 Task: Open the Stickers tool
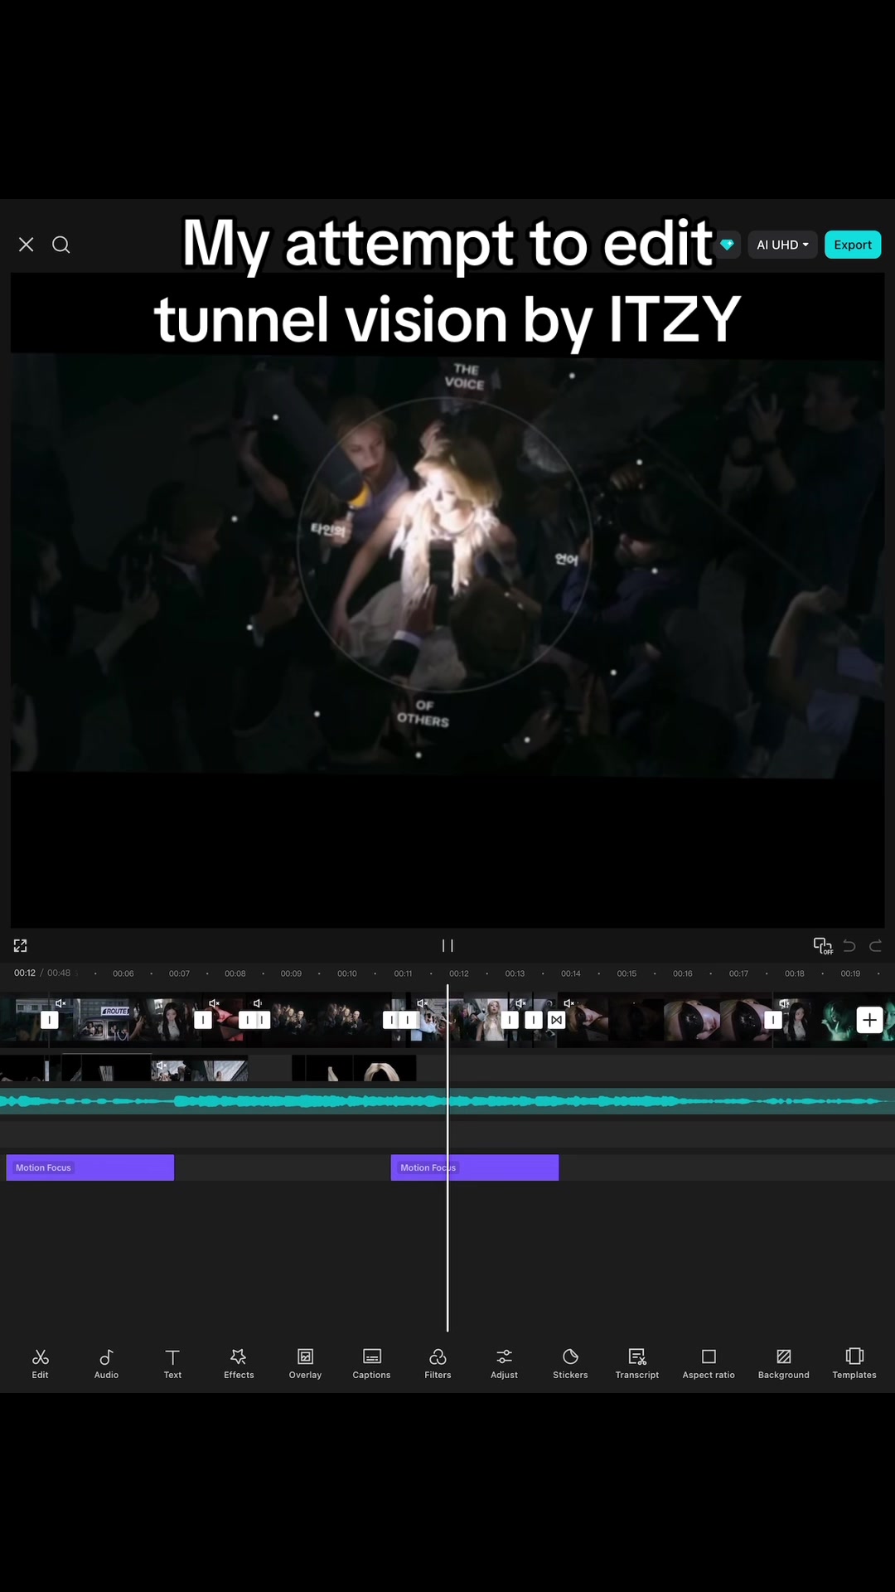pos(570,1364)
